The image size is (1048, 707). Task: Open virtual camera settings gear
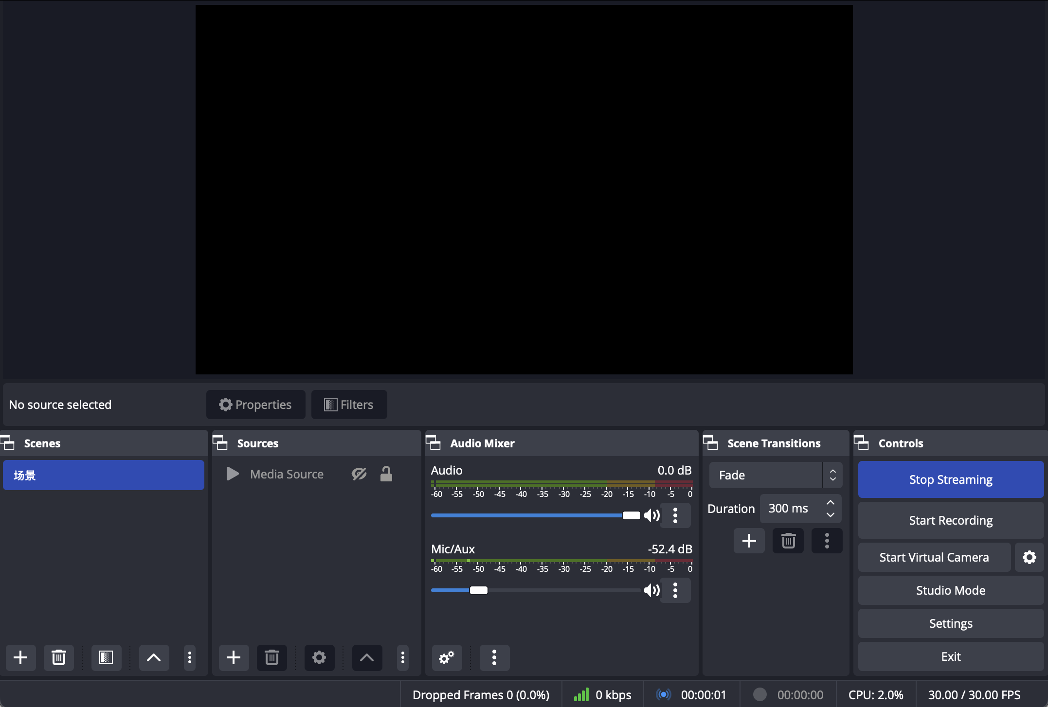point(1029,557)
